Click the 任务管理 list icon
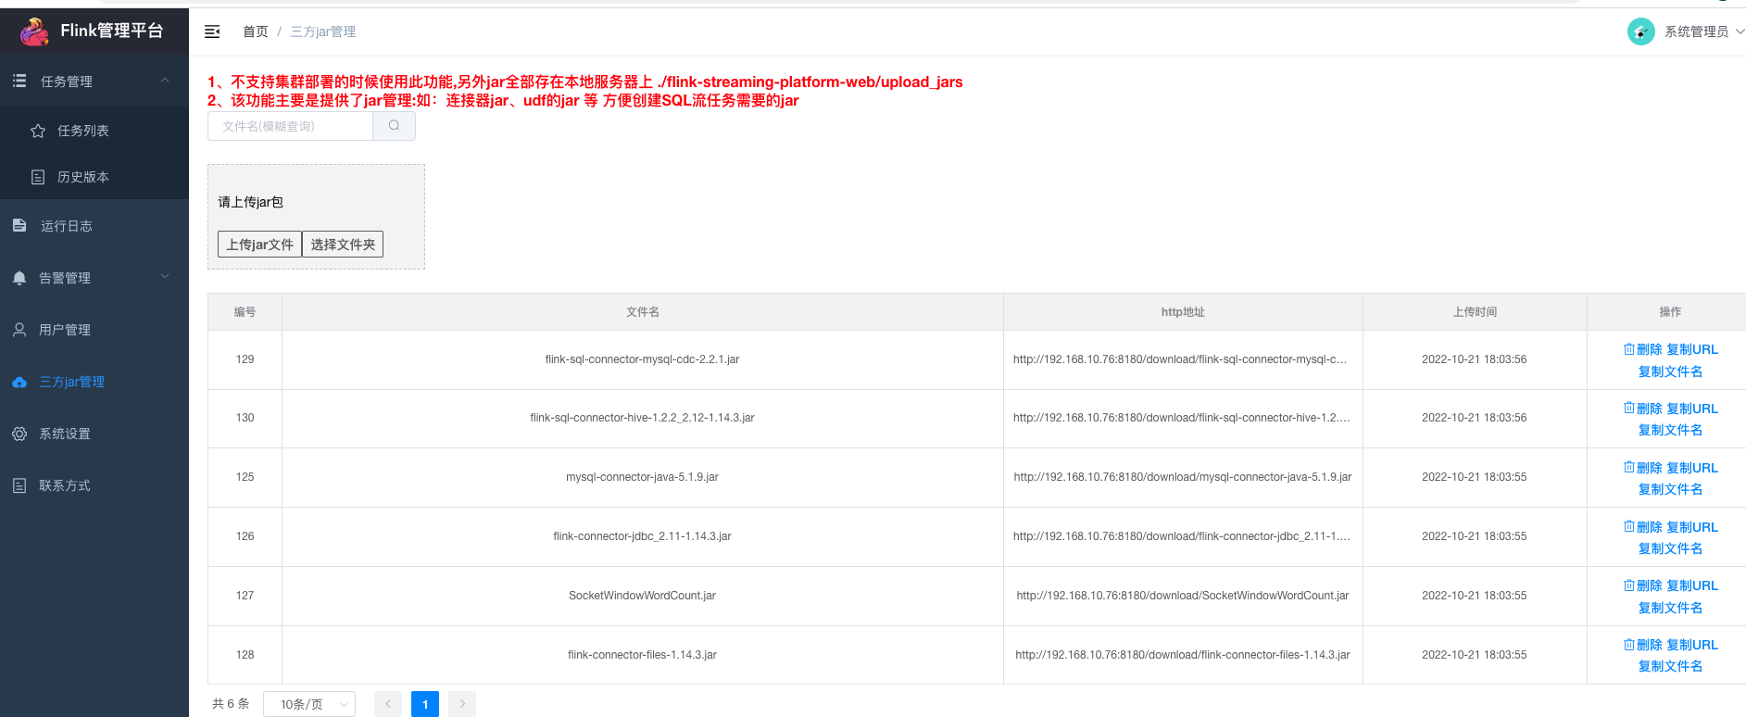 tap(19, 82)
